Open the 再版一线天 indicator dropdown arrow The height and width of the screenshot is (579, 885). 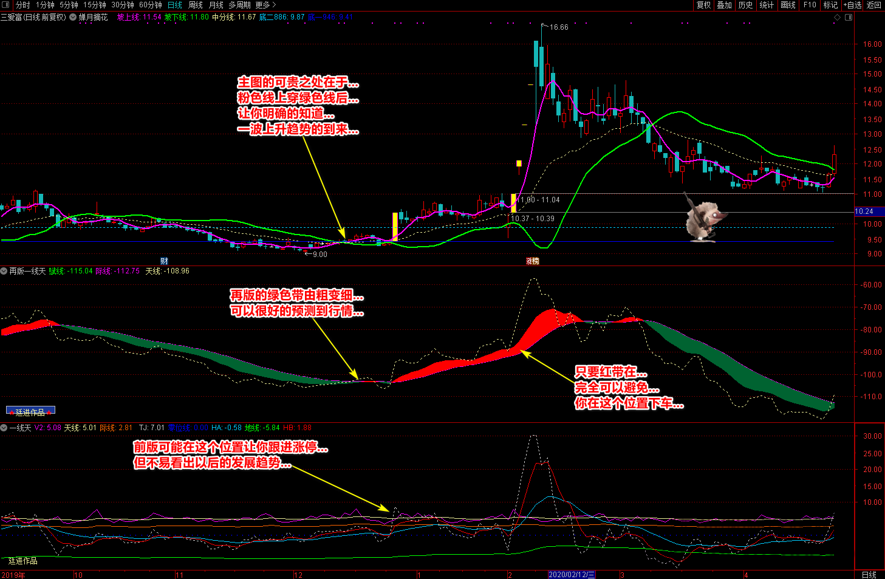[4, 271]
